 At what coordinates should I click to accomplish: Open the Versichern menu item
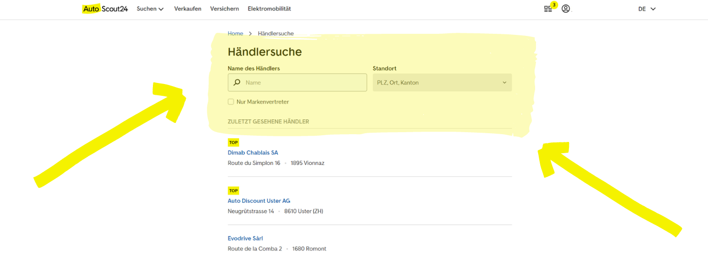coord(225,9)
